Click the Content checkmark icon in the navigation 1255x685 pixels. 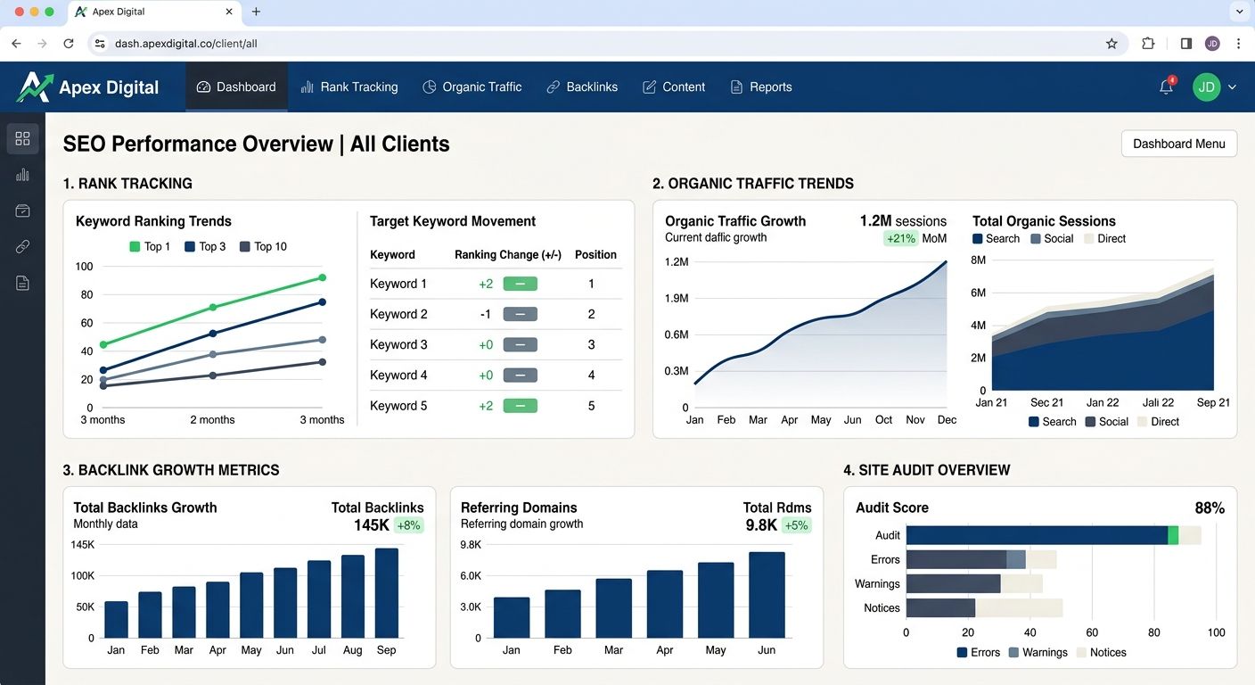pyautogui.click(x=648, y=87)
